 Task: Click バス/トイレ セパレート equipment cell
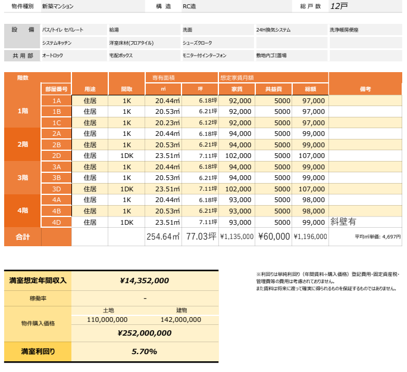coord(74,30)
